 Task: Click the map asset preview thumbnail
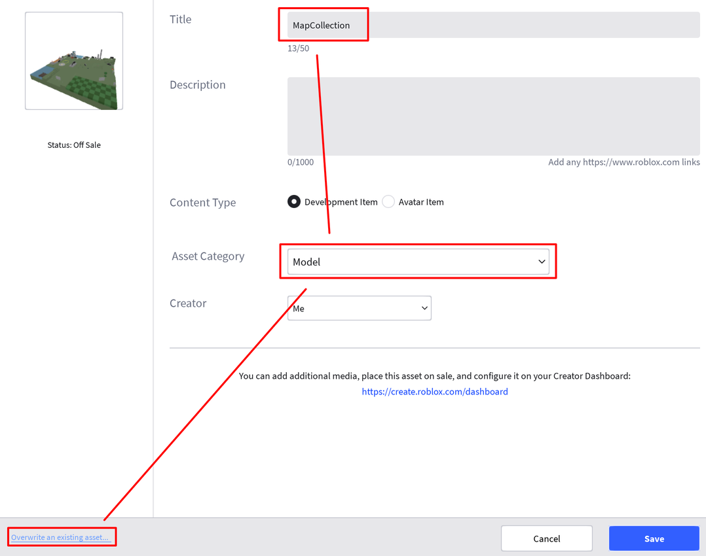click(x=74, y=61)
